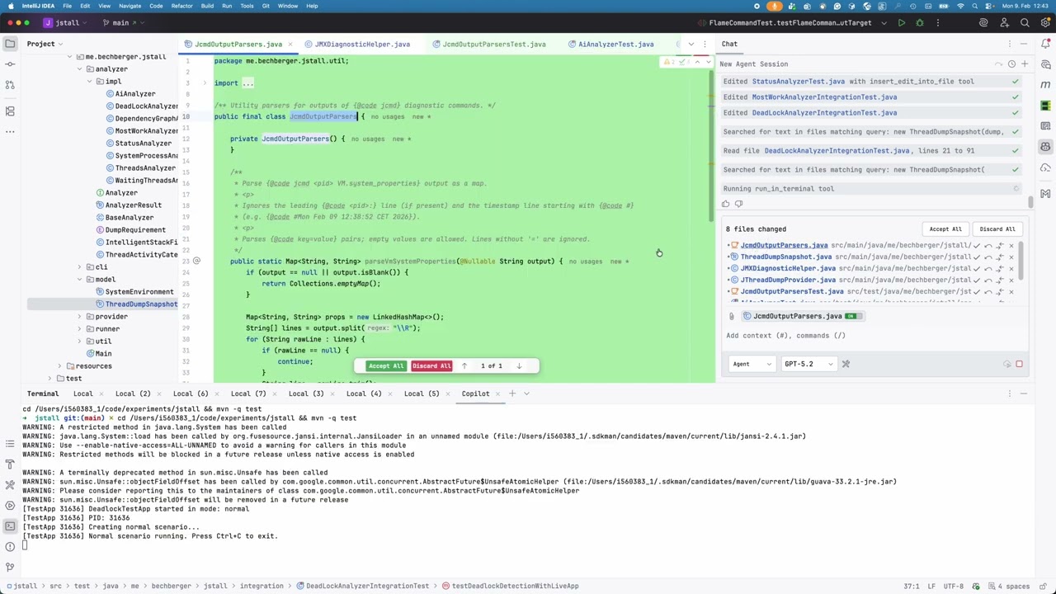
Task: Start a new chat session plus icon
Action: coord(1025,64)
